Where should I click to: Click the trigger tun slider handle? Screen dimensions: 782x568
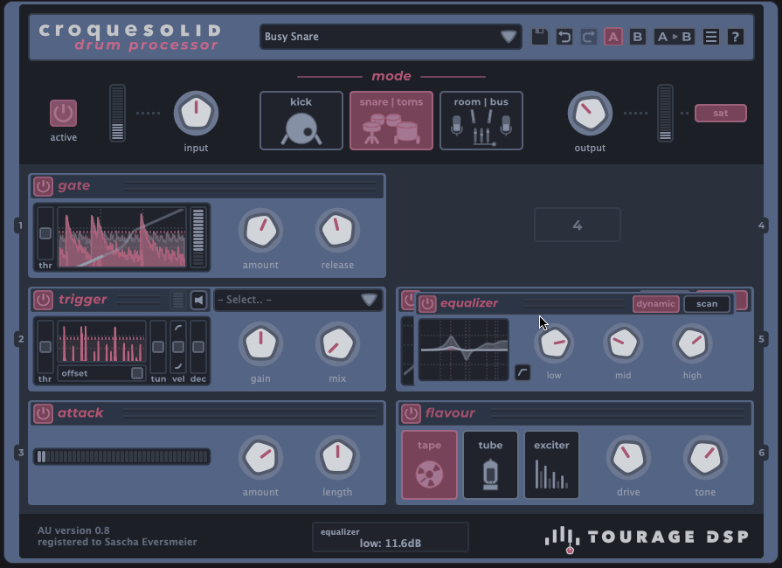tap(158, 347)
